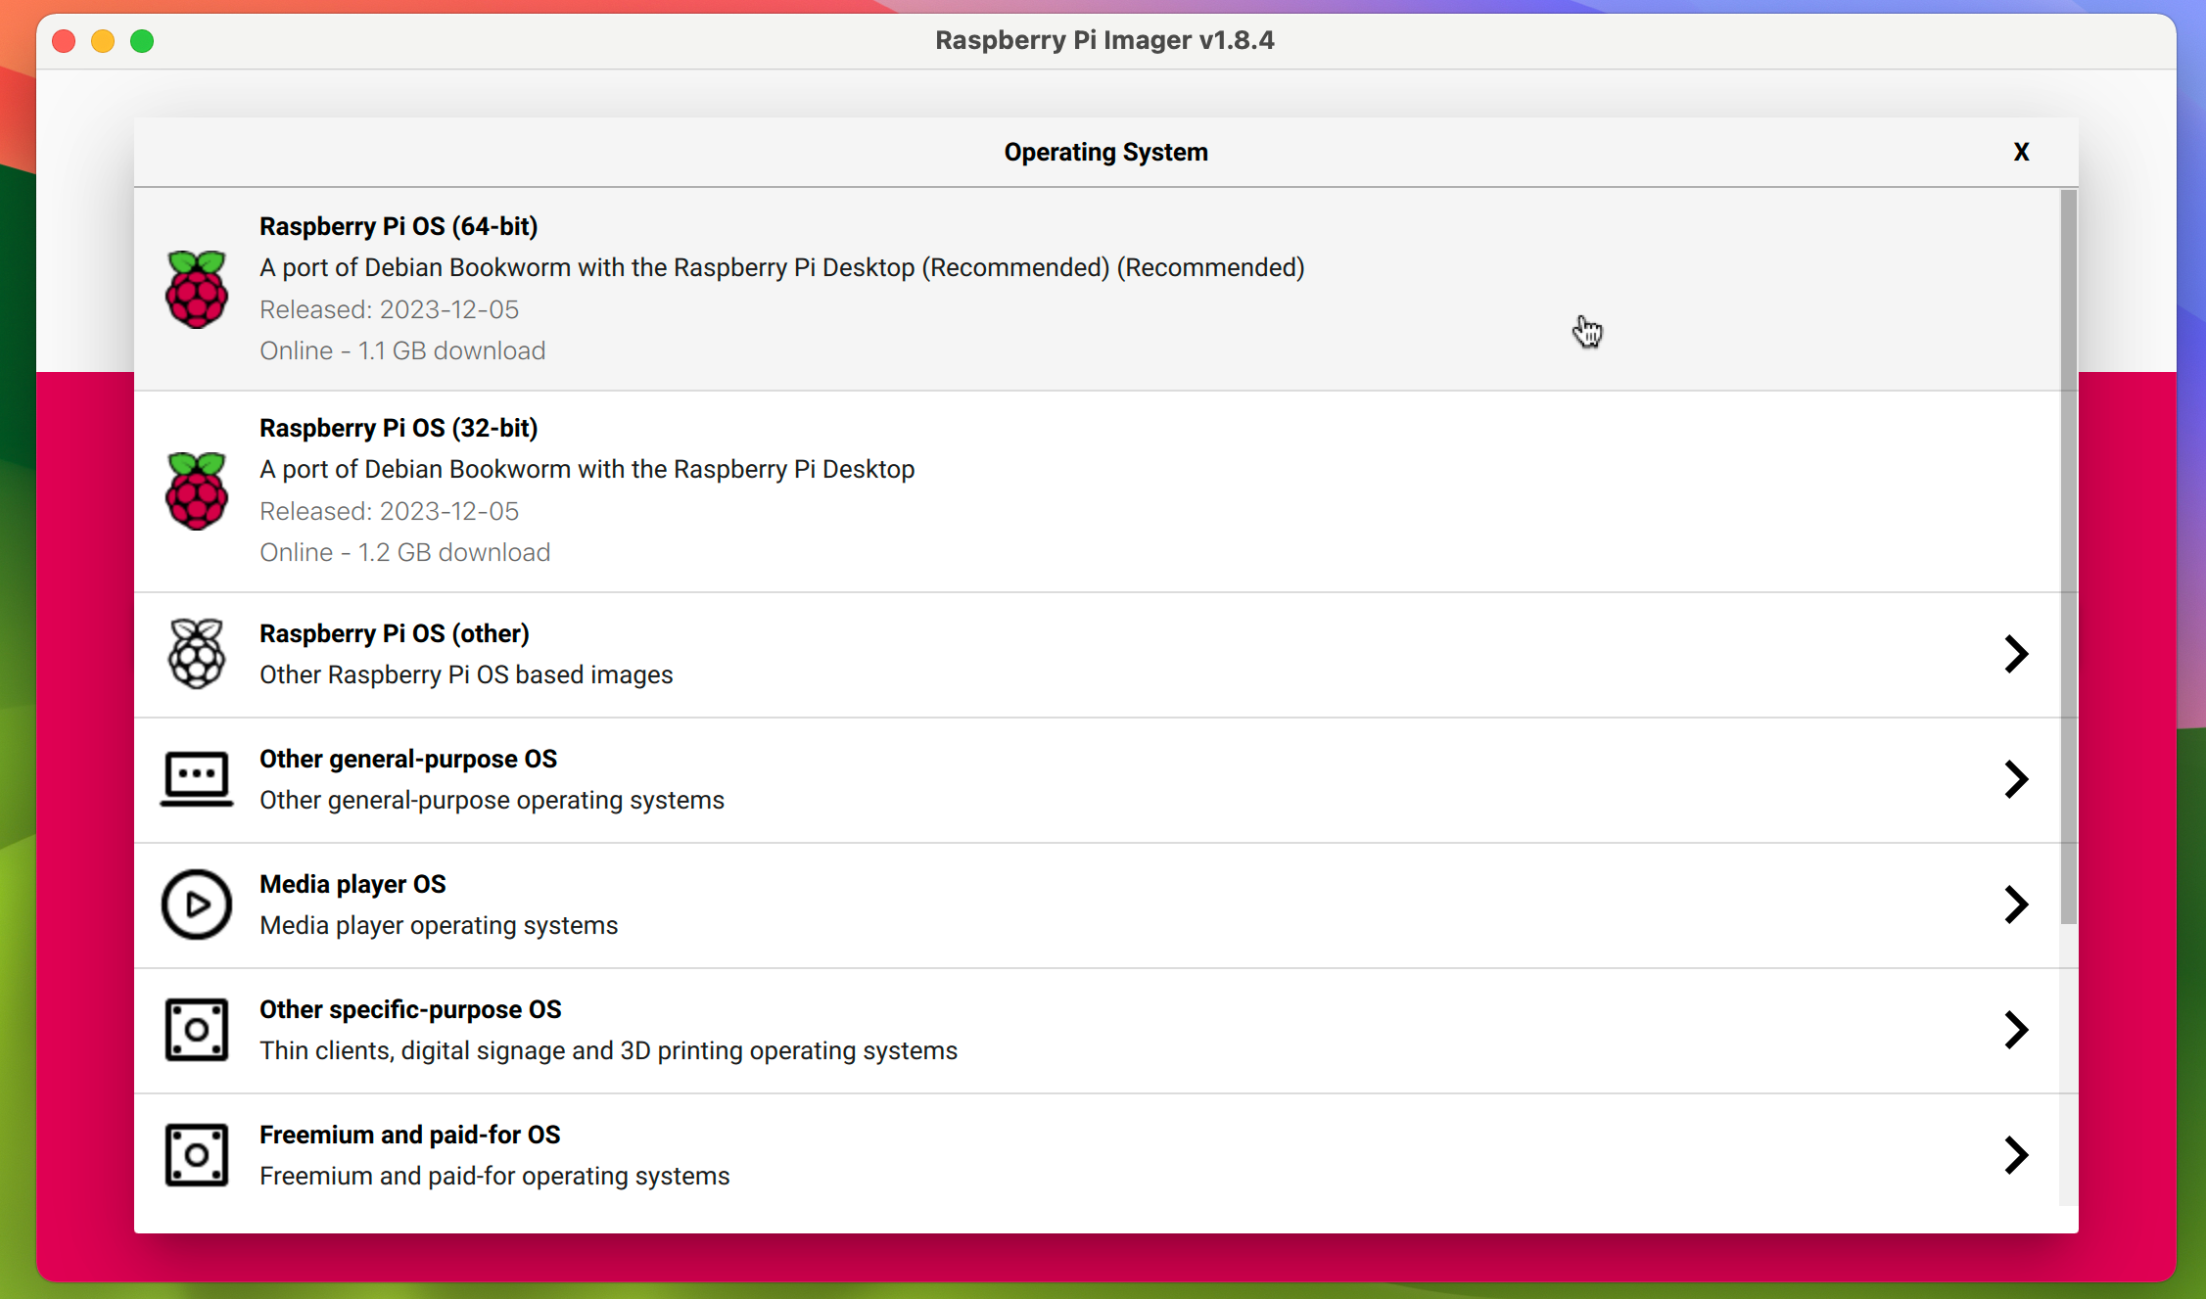Click the green maximize traffic-light button

pos(142,41)
